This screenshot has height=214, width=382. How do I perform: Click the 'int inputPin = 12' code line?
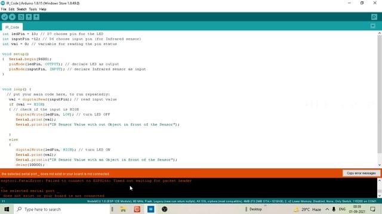point(72,39)
